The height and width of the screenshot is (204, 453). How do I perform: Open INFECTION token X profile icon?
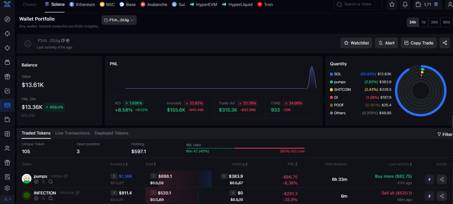point(43,198)
